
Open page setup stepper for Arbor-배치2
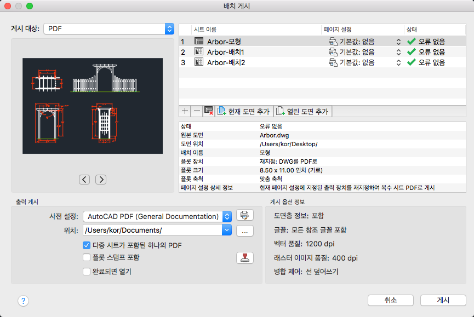398,63
